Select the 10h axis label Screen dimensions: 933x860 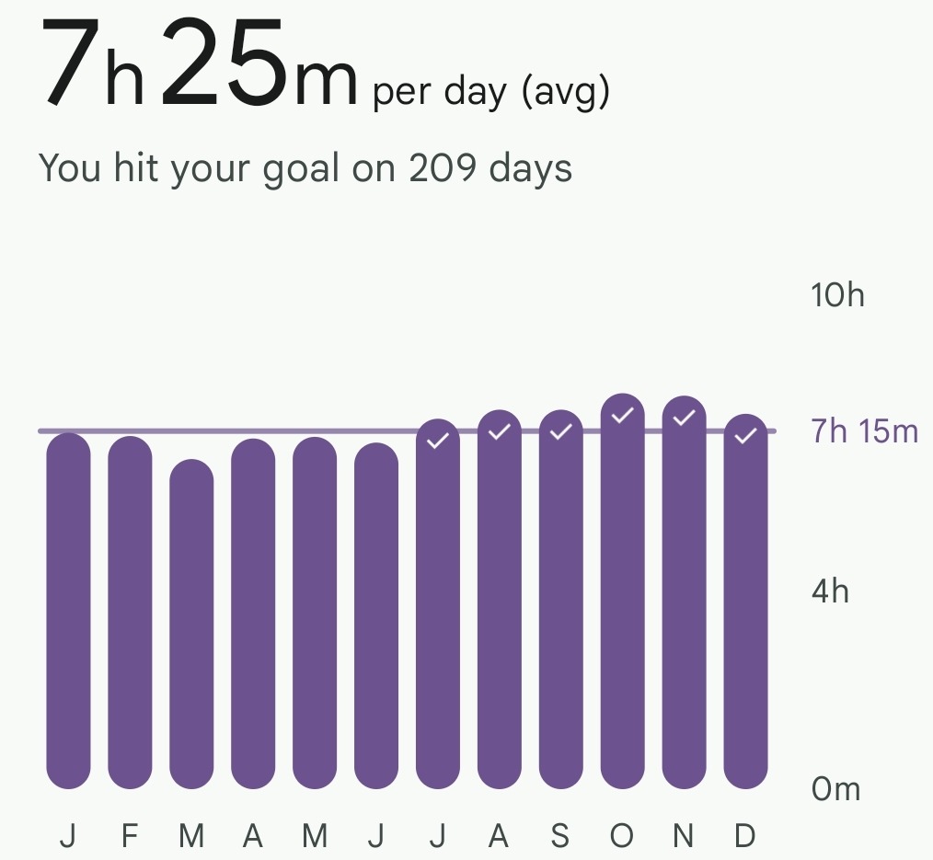tap(837, 295)
